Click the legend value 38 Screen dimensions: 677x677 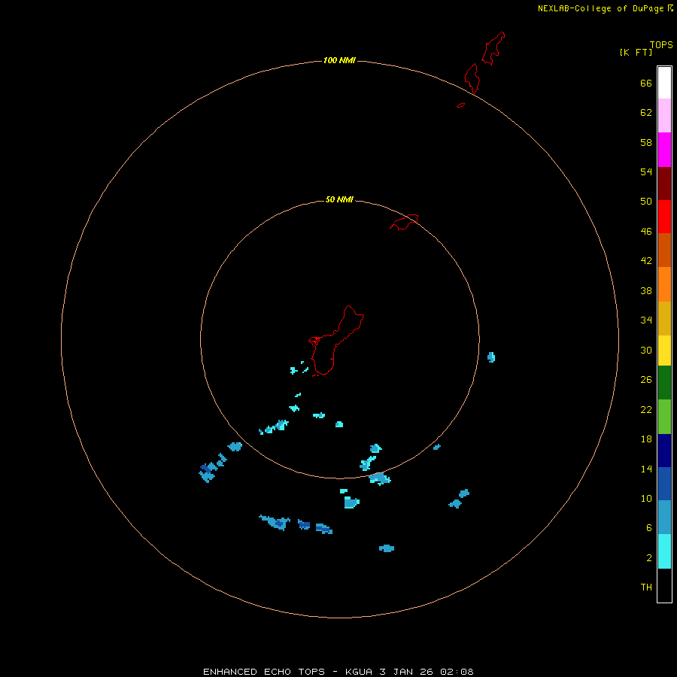coord(646,291)
